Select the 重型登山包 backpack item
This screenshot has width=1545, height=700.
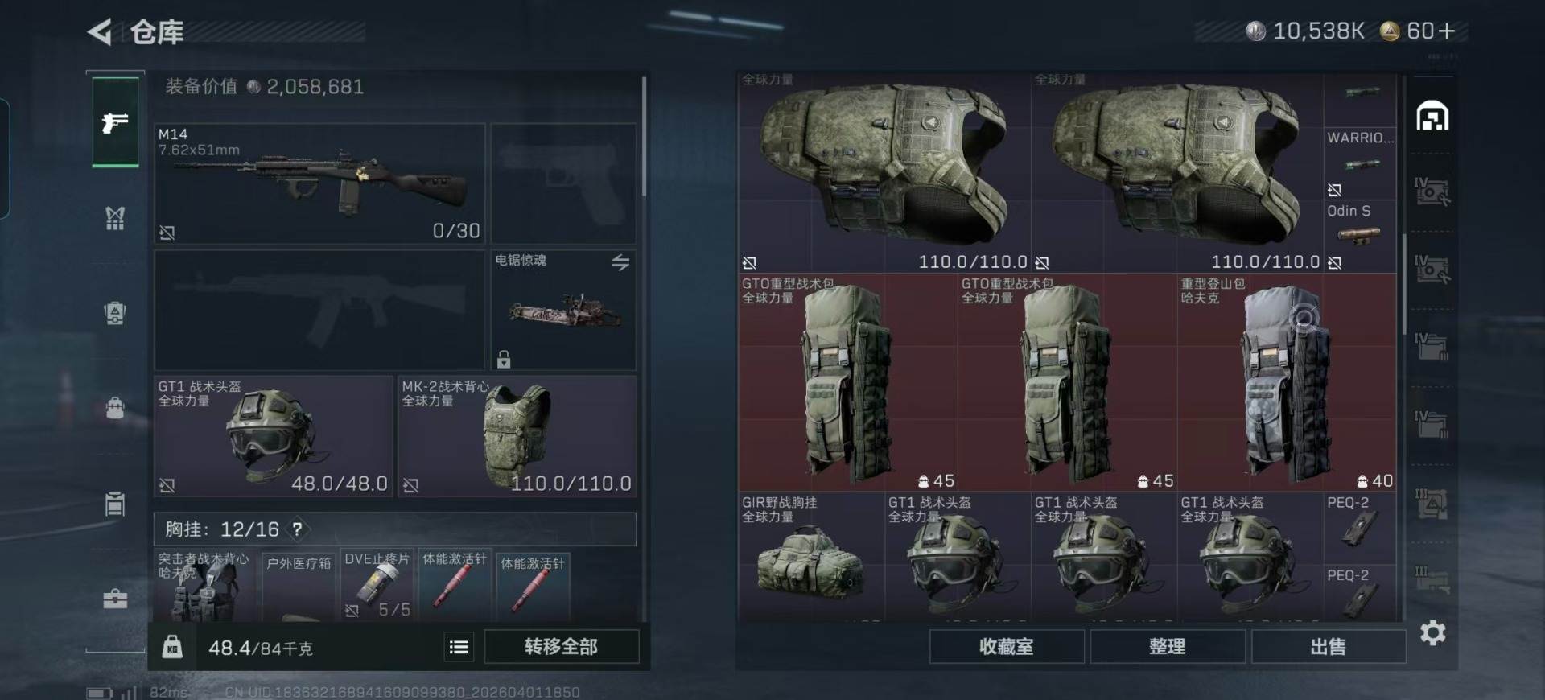point(1287,383)
